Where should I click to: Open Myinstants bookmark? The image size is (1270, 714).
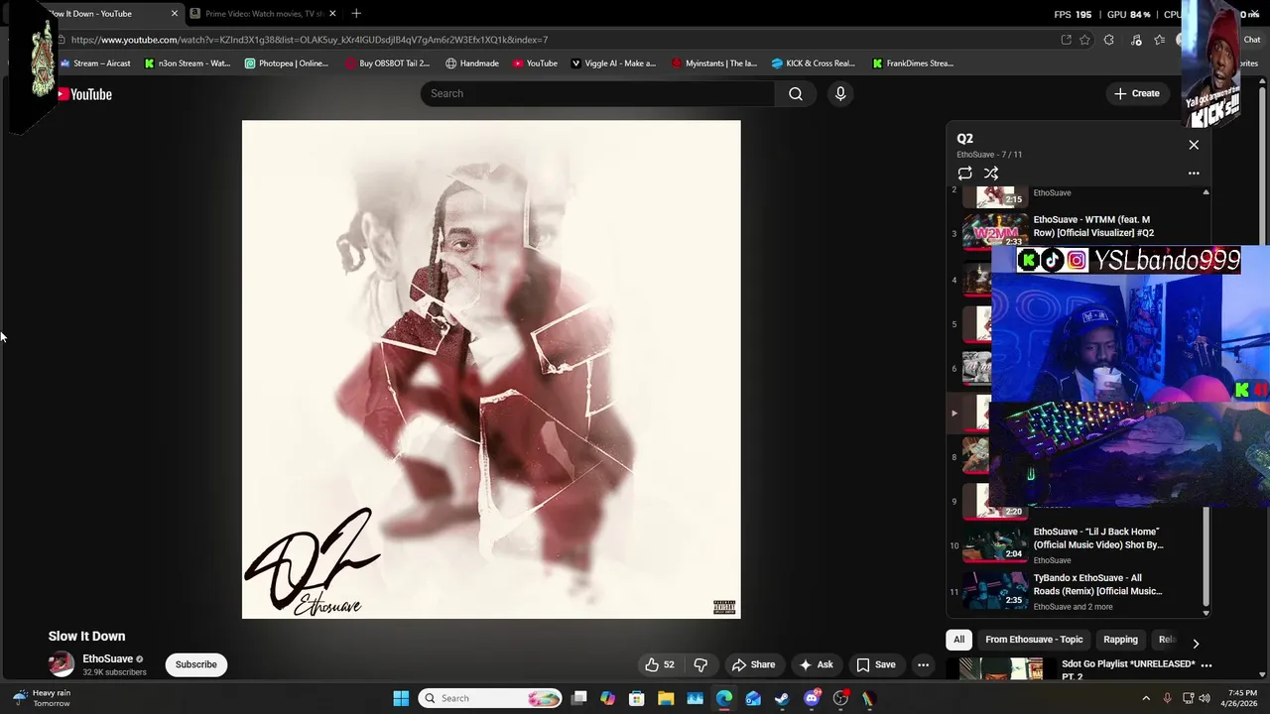714,63
